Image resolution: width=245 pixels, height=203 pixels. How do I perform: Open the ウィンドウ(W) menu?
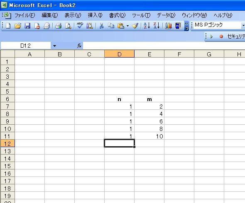tap(194, 15)
